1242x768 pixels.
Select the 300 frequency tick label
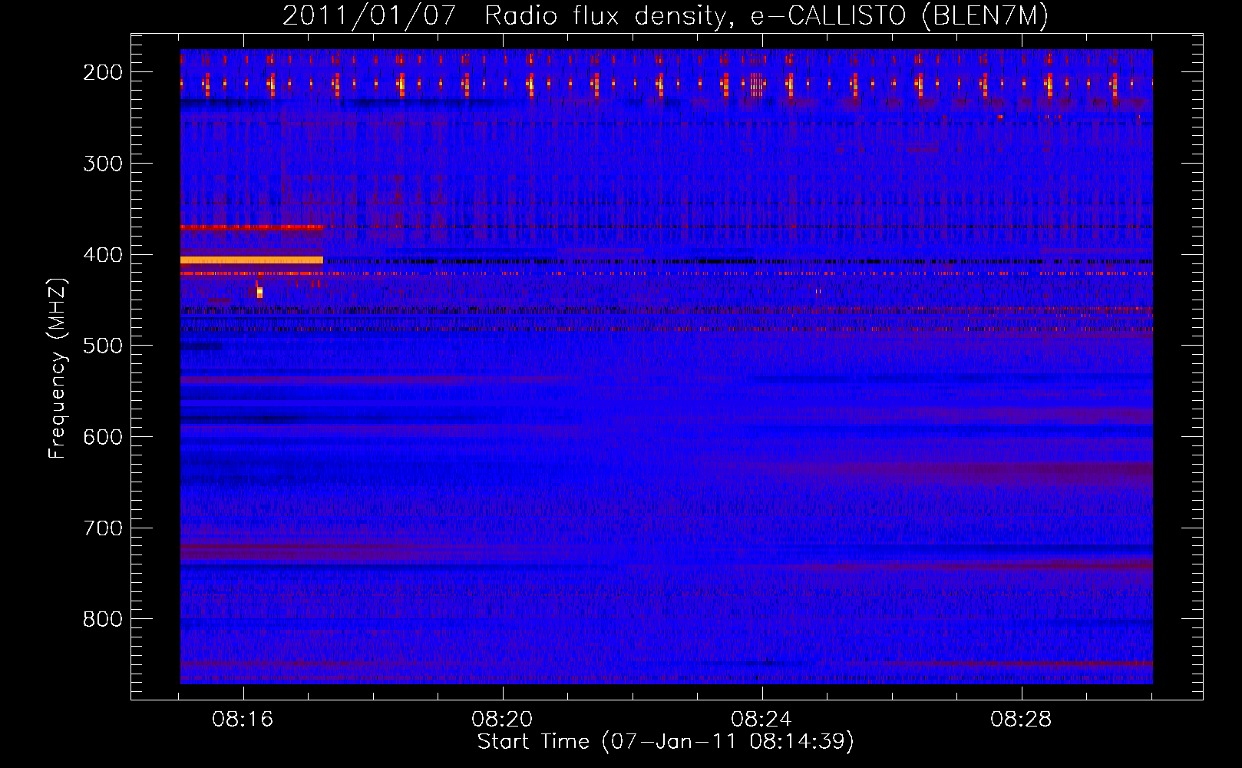click(103, 164)
